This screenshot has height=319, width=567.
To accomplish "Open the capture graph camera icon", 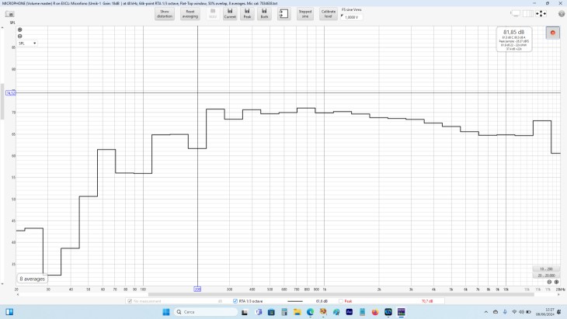I will (x=10, y=14).
